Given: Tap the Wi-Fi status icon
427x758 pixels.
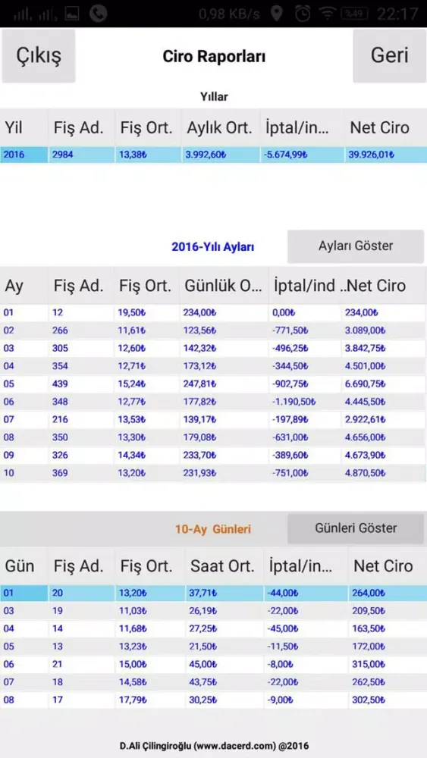Looking at the screenshot, I should 328,14.
